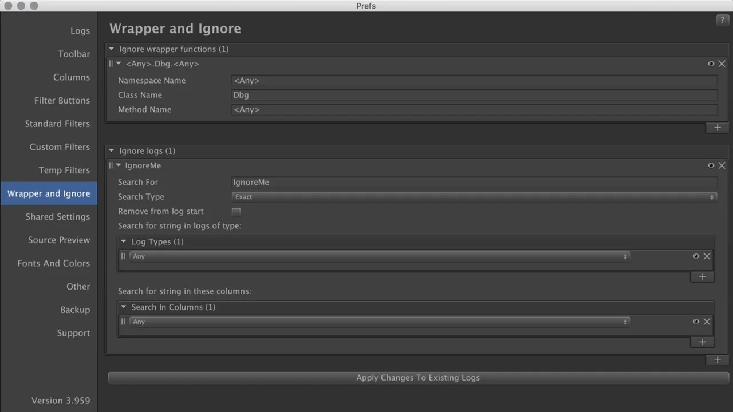Click the Class Name input field
Image resolution: width=733 pixels, height=412 pixels.
(474, 95)
